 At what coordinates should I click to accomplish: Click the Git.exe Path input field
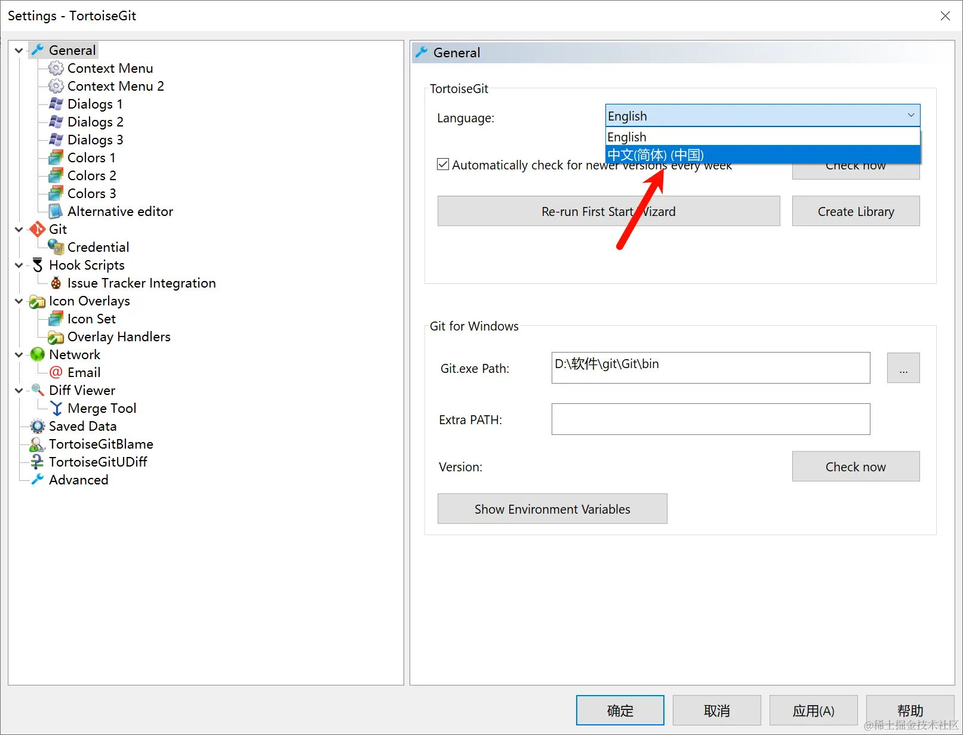tap(710, 367)
